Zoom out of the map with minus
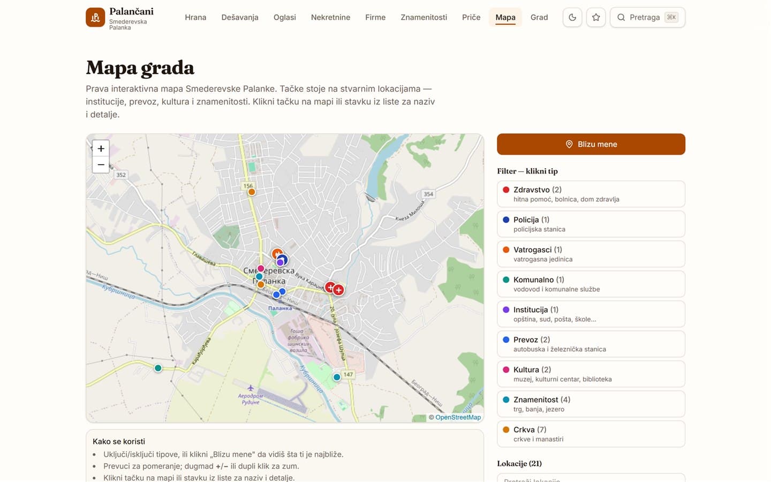Image resolution: width=771 pixels, height=482 pixels. (101, 165)
